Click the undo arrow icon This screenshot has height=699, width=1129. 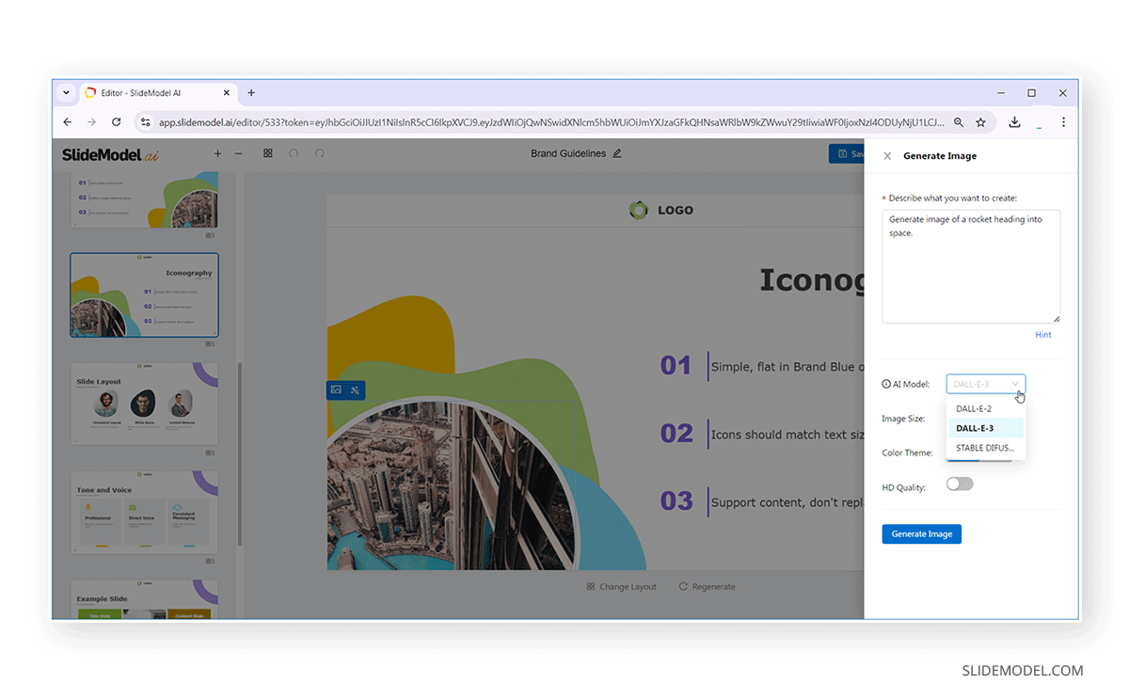click(x=294, y=153)
